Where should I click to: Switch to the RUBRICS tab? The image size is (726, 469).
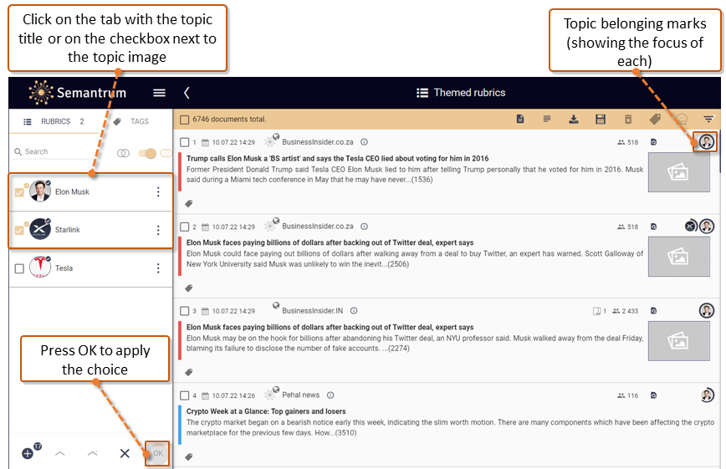(x=54, y=121)
